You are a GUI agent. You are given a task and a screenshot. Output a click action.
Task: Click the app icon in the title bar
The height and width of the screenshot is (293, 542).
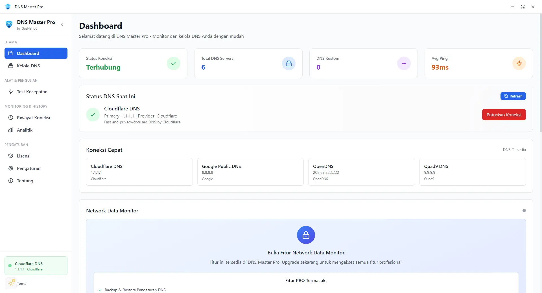(x=8, y=6)
